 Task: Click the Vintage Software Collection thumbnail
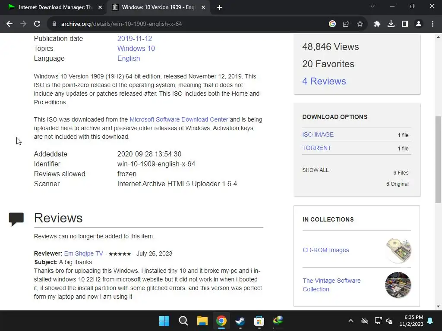pyautogui.click(x=398, y=285)
